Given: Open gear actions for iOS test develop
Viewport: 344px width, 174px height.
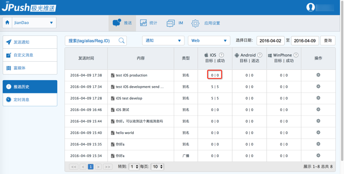Looking at the screenshot, I should 318,98.
